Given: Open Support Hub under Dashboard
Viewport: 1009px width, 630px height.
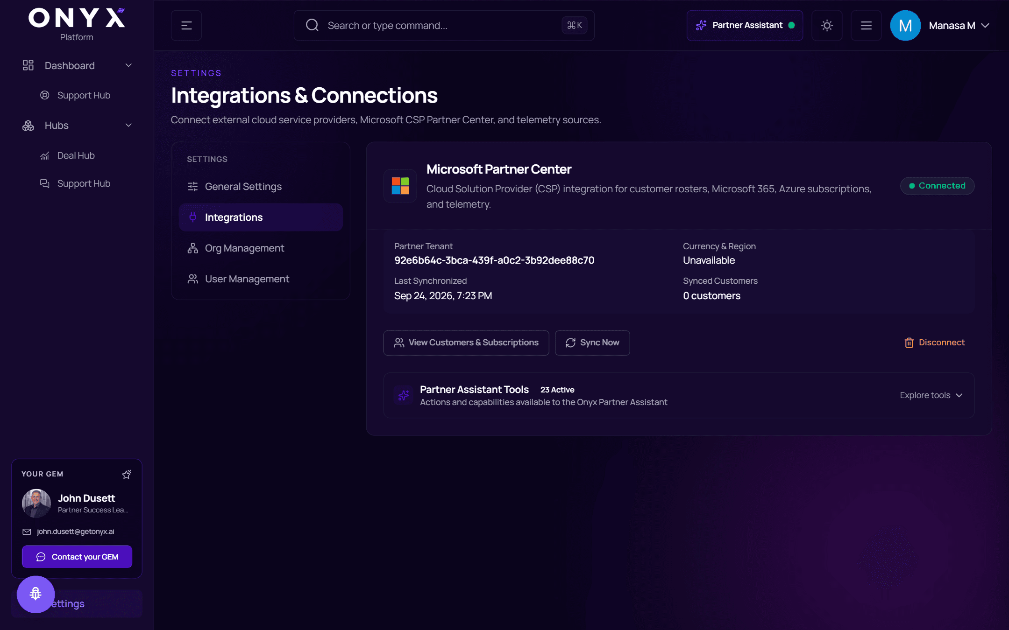Looking at the screenshot, I should tap(84, 95).
